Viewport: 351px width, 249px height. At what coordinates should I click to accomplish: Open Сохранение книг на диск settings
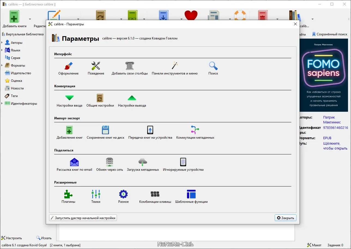tap(105, 133)
